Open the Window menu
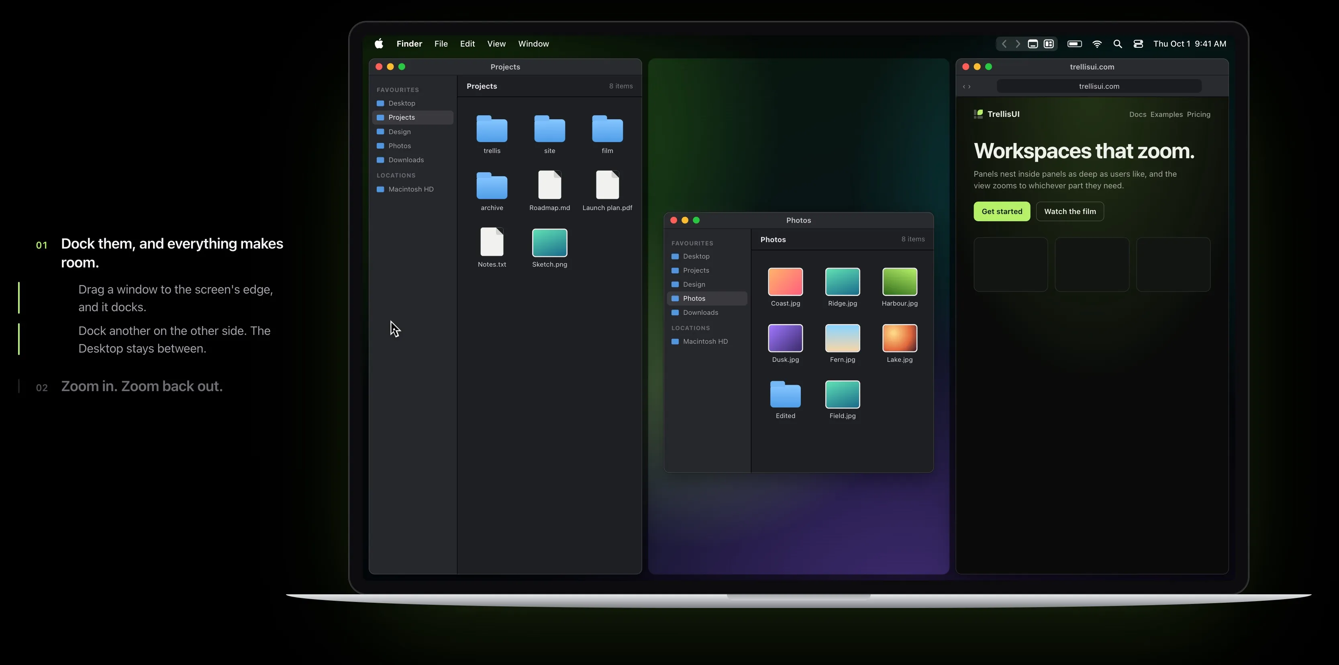Screen dimensions: 1339x665 (533, 44)
